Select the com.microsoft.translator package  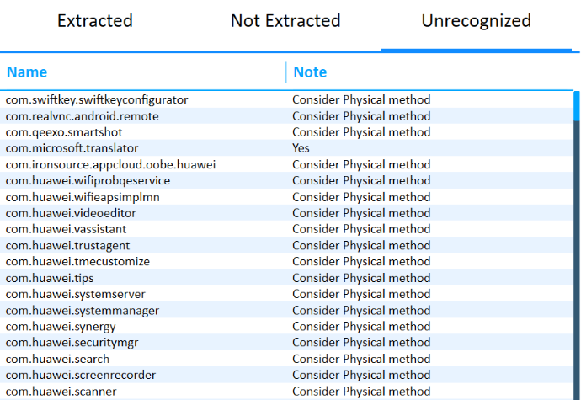point(72,148)
